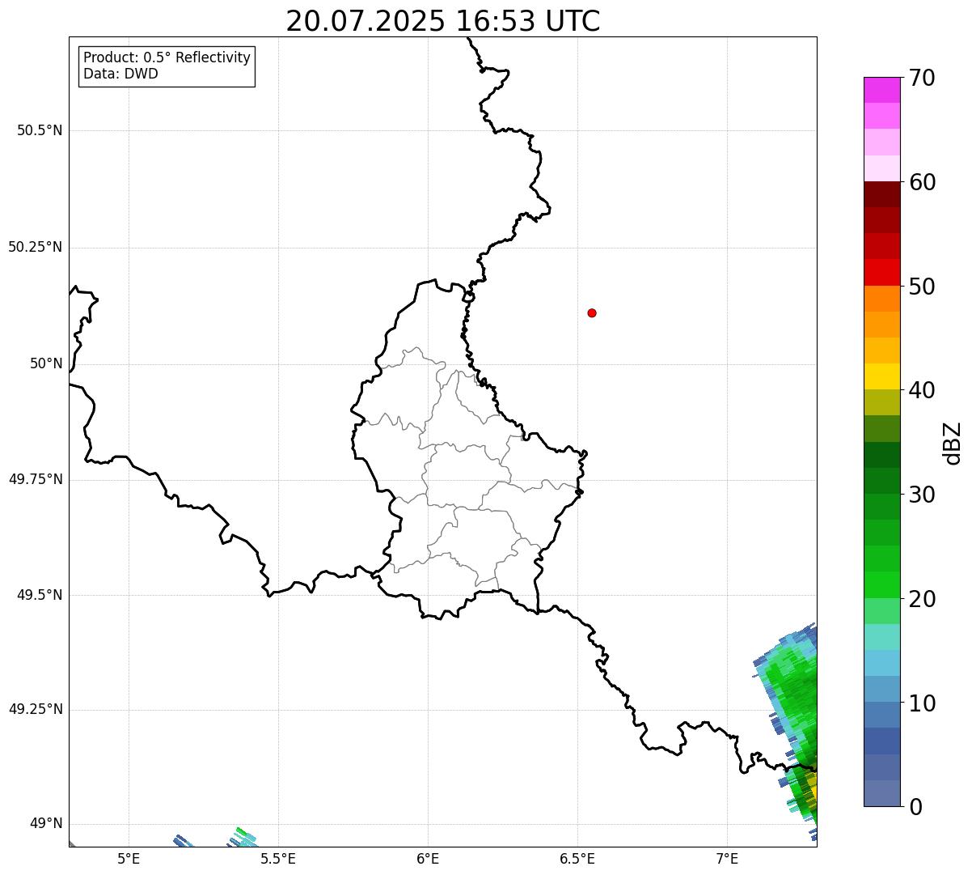This screenshot has height=875, width=972.
Task: Click the plot title "20.07.2025 16:53 UTC"
Action: (443, 21)
